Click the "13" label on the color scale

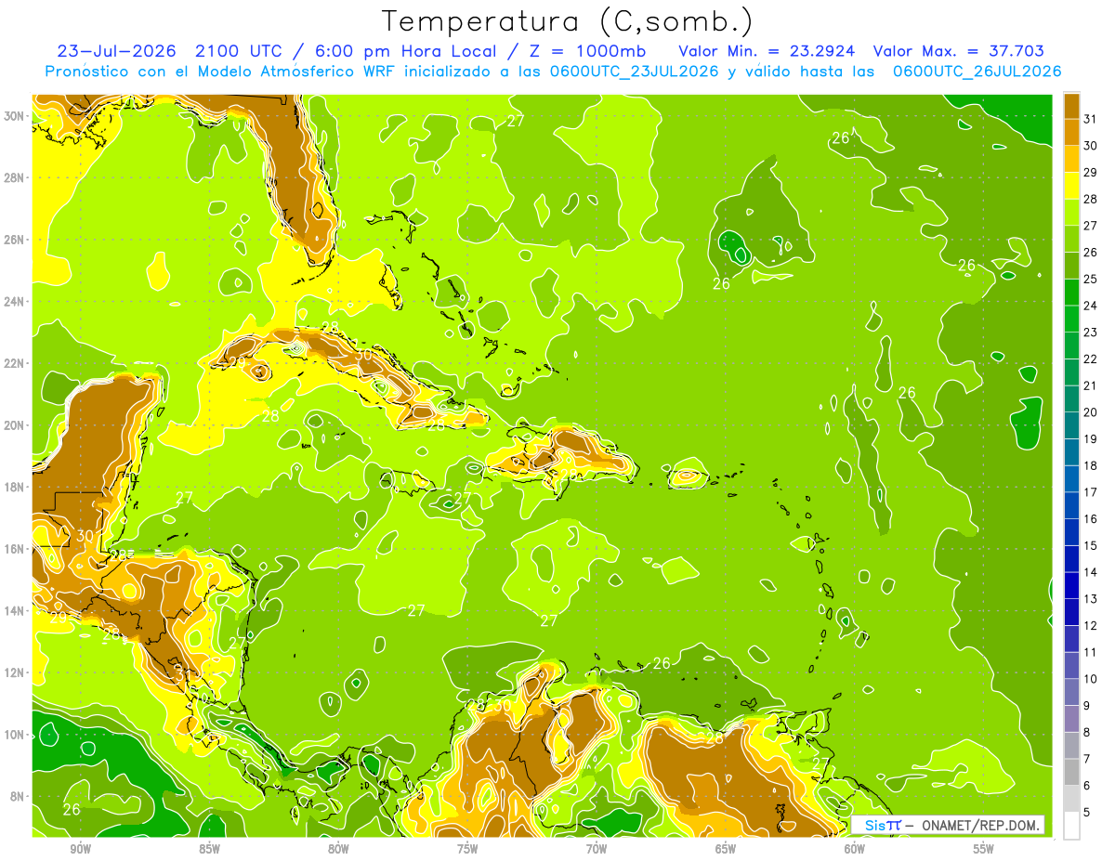1091,599
